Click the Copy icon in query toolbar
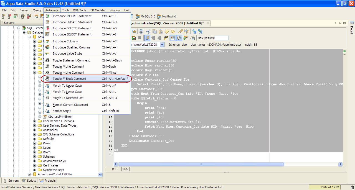The height and width of the screenshot is (190, 355). (x=154, y=32)
